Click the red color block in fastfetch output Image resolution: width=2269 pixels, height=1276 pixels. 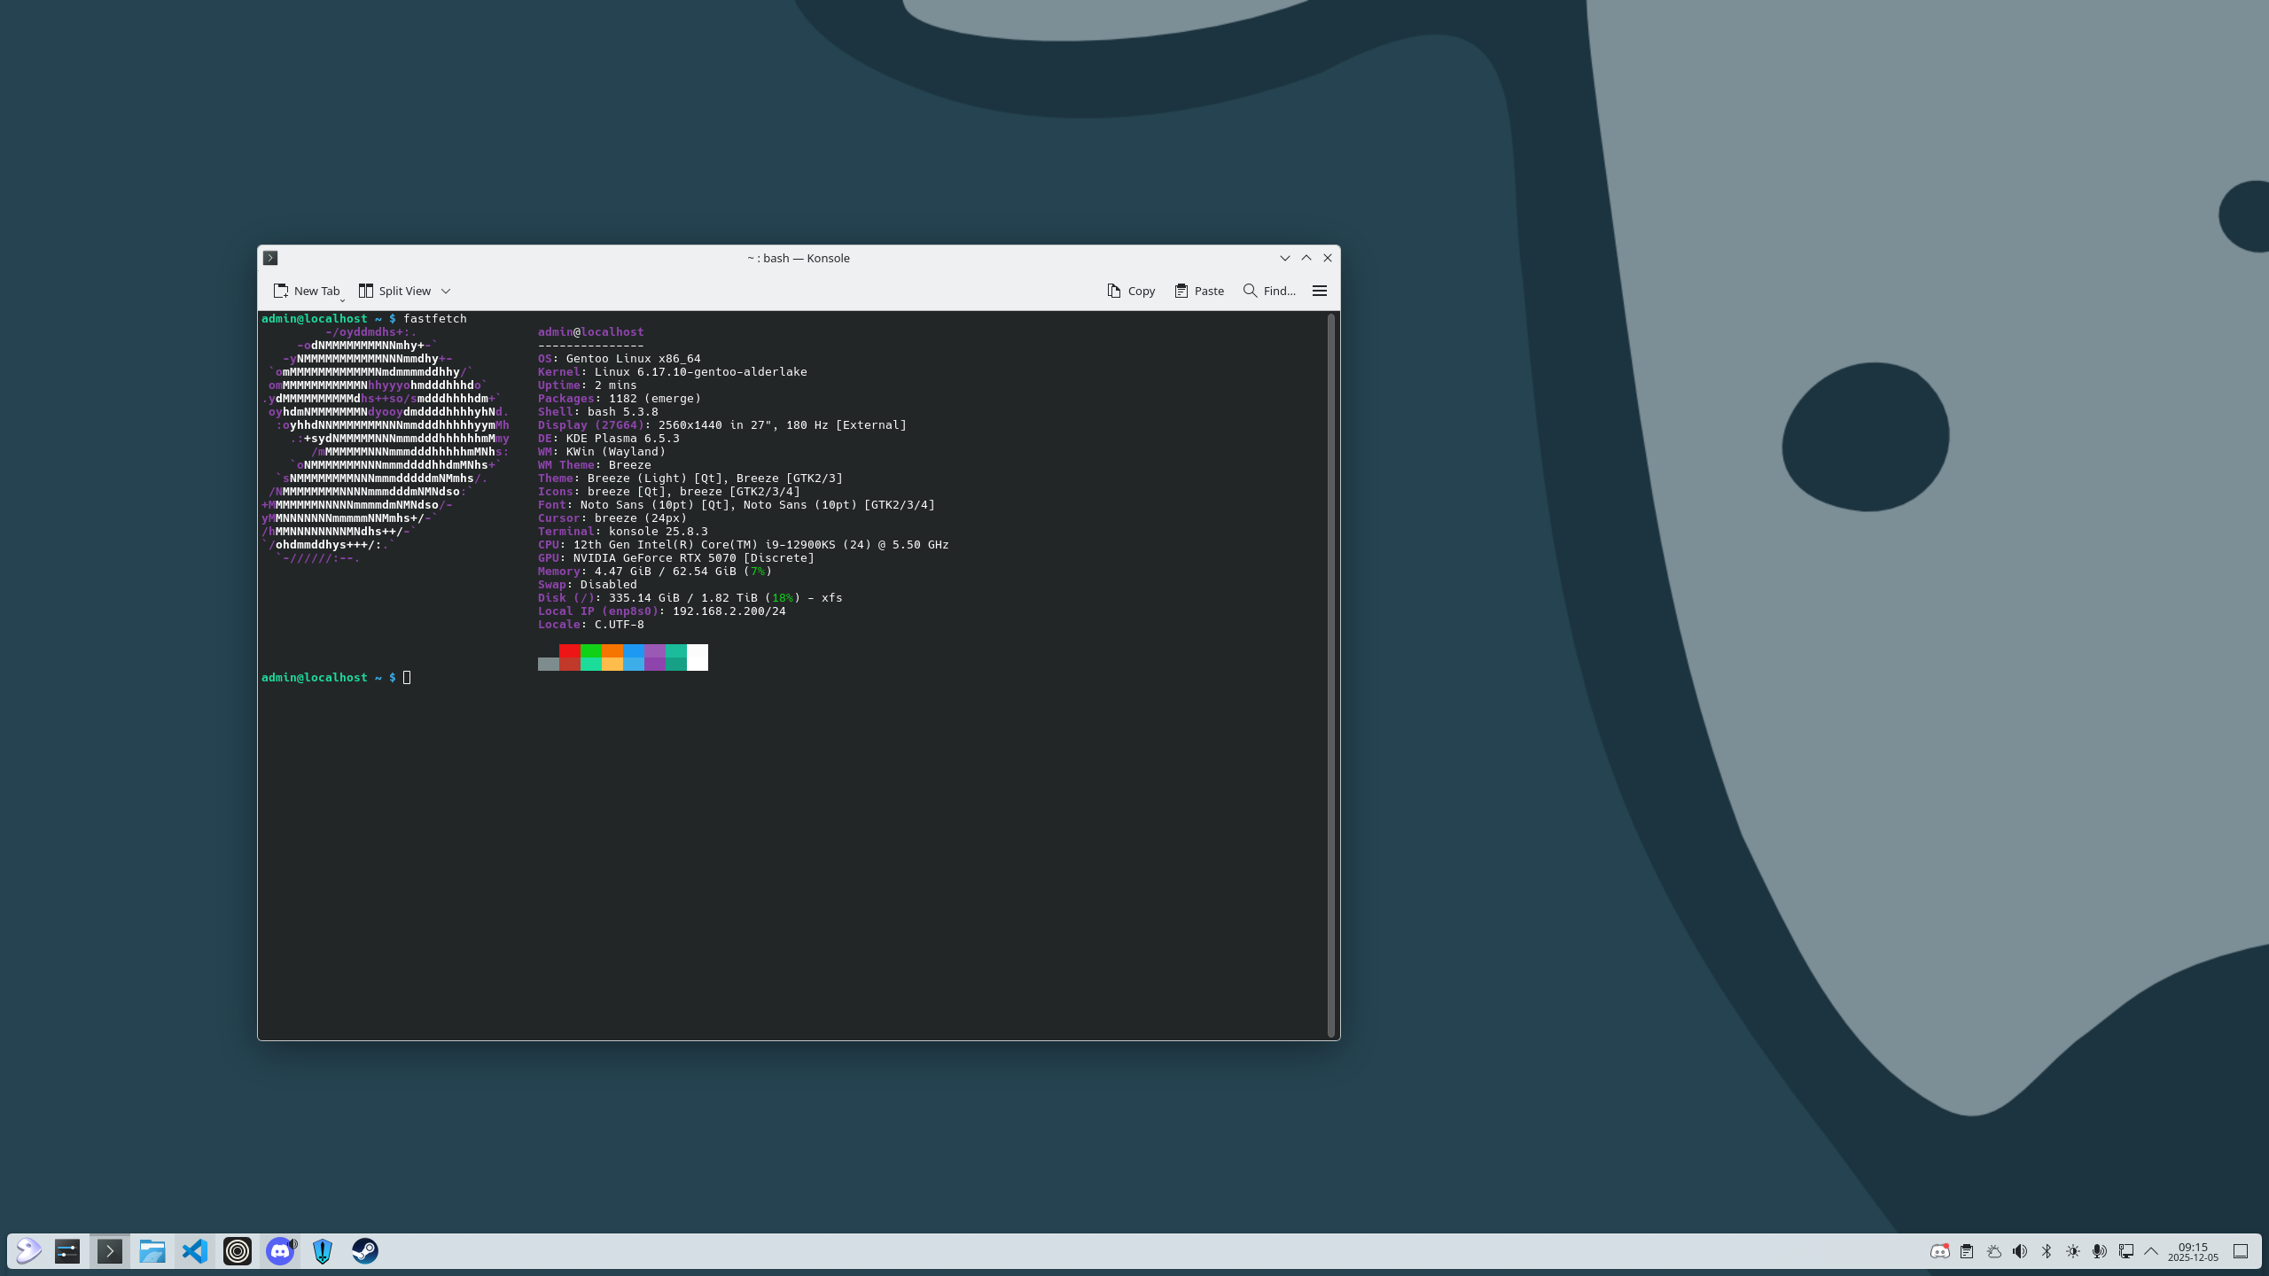tap(569, 651)
